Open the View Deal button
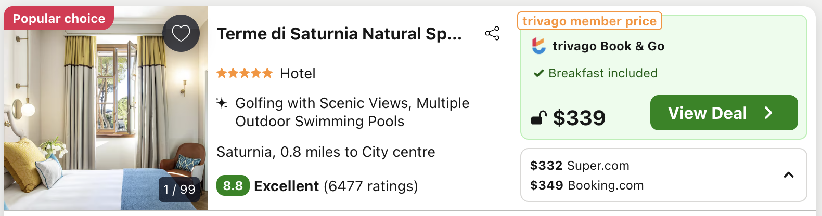The height and width of the screenshot is (216, 822). [x=724, y=113]
